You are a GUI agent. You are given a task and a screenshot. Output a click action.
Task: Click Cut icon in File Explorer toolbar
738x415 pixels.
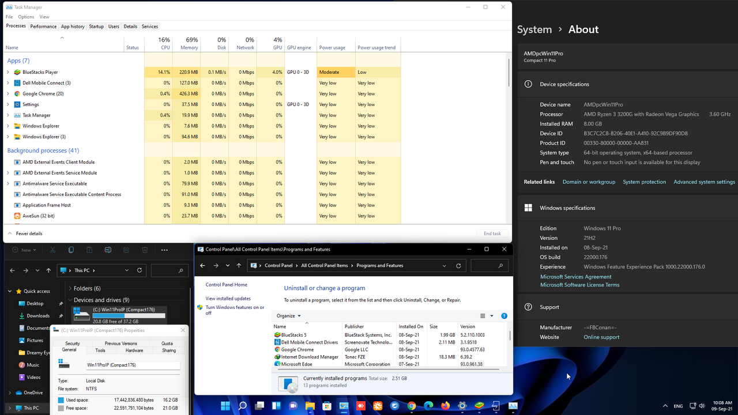52,250
